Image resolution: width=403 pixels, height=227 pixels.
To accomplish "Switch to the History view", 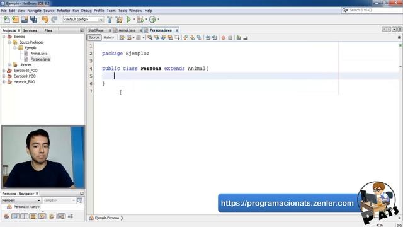I will 109,38.
